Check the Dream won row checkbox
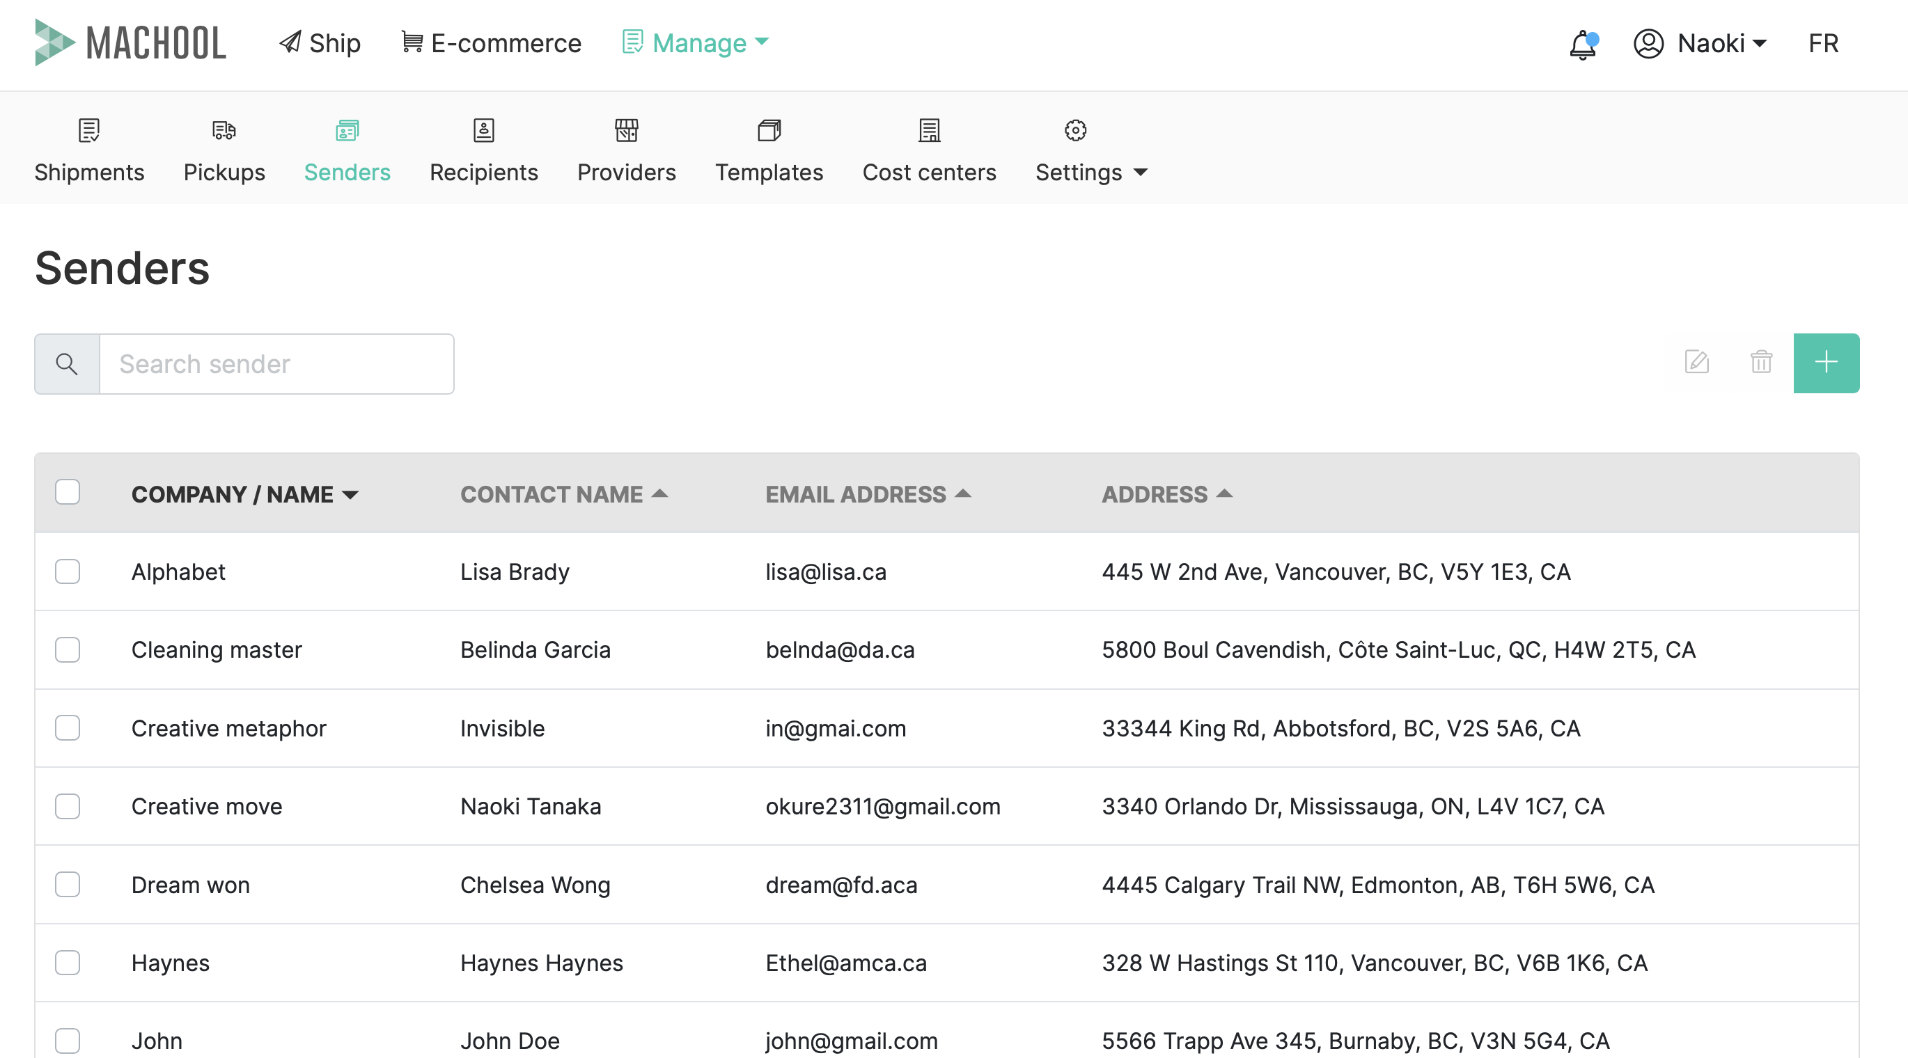1908x1058 pixels. tap(68, 884)
